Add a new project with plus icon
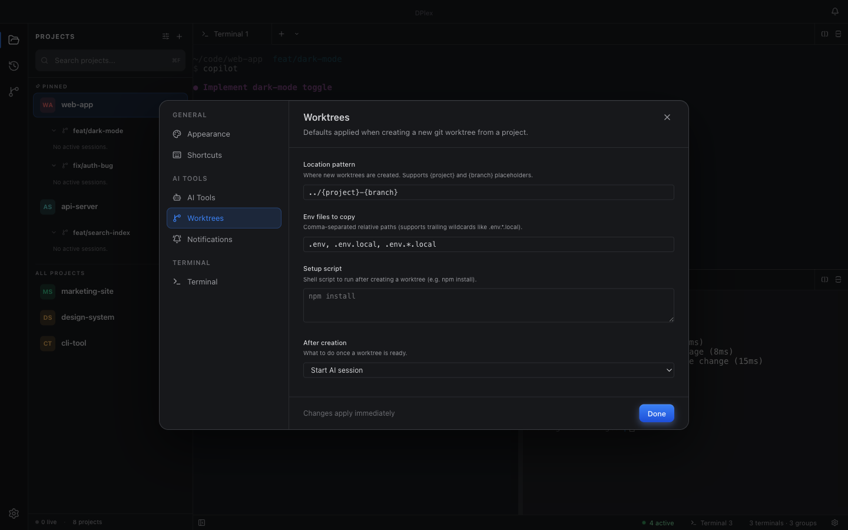The width and height of the screenshot is (848, 530). coord(180,37)
